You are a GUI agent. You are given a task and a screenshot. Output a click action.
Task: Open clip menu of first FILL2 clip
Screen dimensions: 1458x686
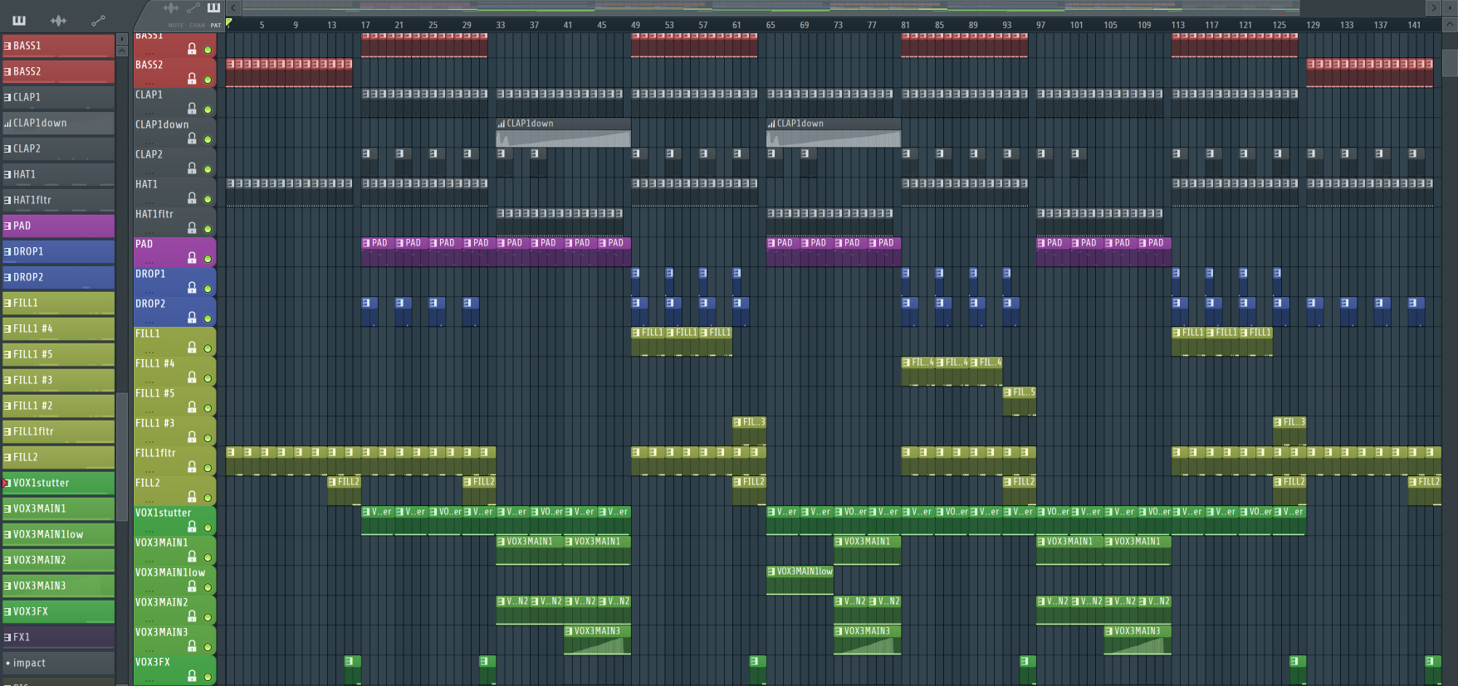click(x=332, y=482)
